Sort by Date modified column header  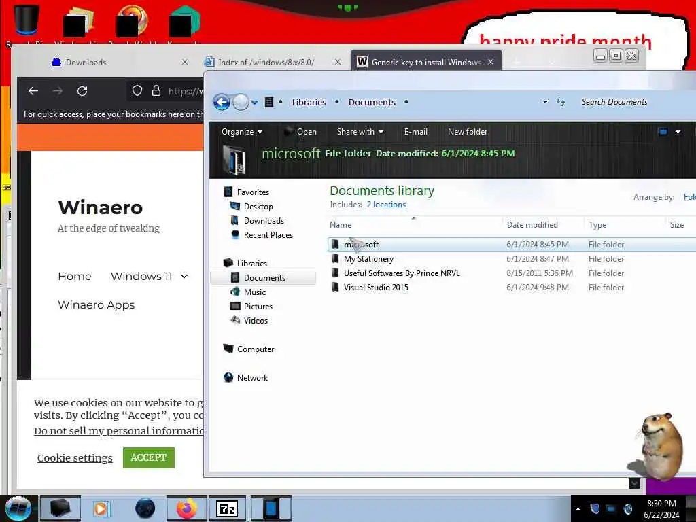[532, 225]
